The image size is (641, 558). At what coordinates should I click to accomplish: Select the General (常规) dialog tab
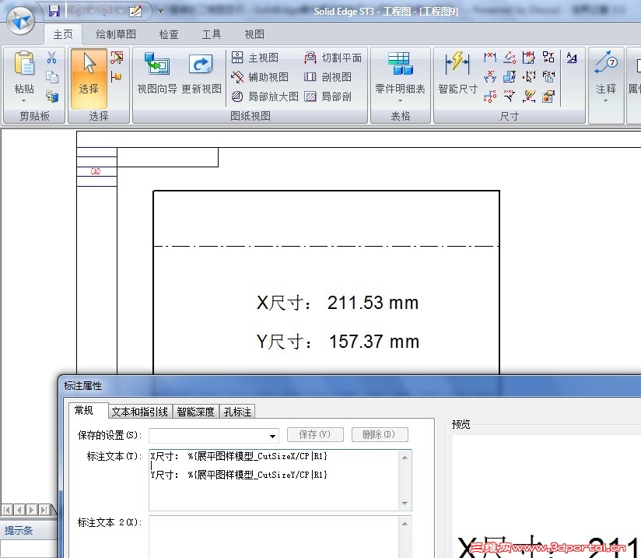point(89,411)
